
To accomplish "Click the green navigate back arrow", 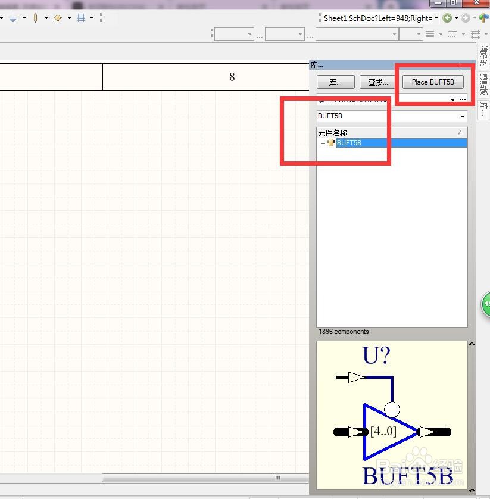I will point(447,18).
